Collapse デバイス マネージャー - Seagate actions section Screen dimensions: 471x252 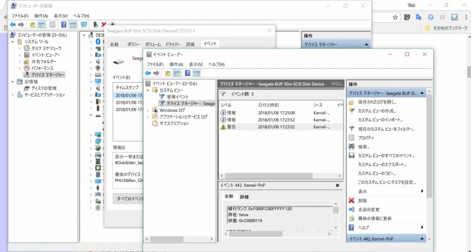[422, 93]
